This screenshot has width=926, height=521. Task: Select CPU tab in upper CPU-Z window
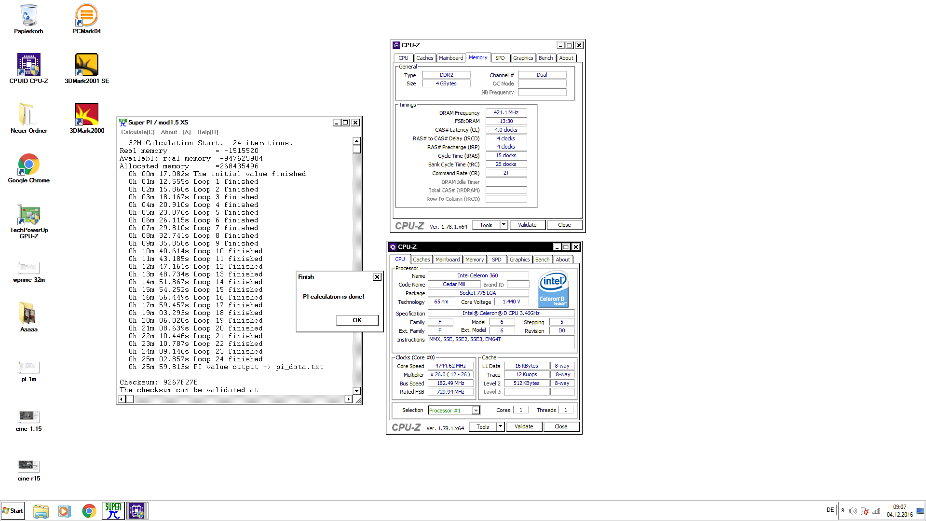(x=403, y=58)
